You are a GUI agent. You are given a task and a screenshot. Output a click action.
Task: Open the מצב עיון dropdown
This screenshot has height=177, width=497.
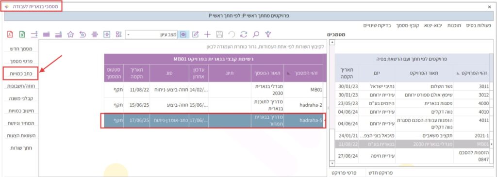click(x=151, y=34)
